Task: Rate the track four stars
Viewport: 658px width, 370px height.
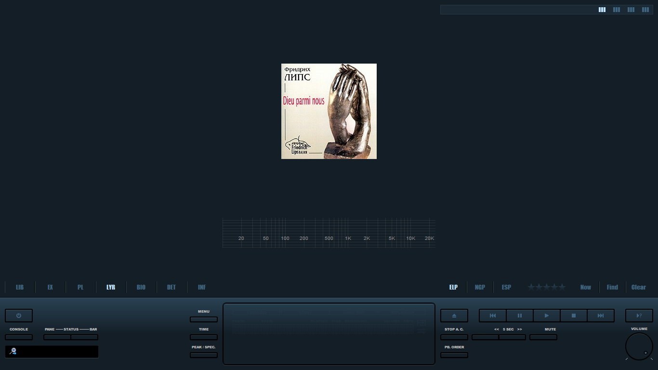Action: coord(554,287)
